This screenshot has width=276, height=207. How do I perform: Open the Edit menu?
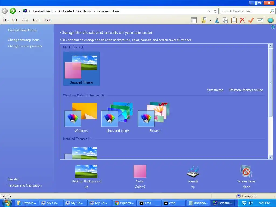pyautogui.click(x=15, y=20)
